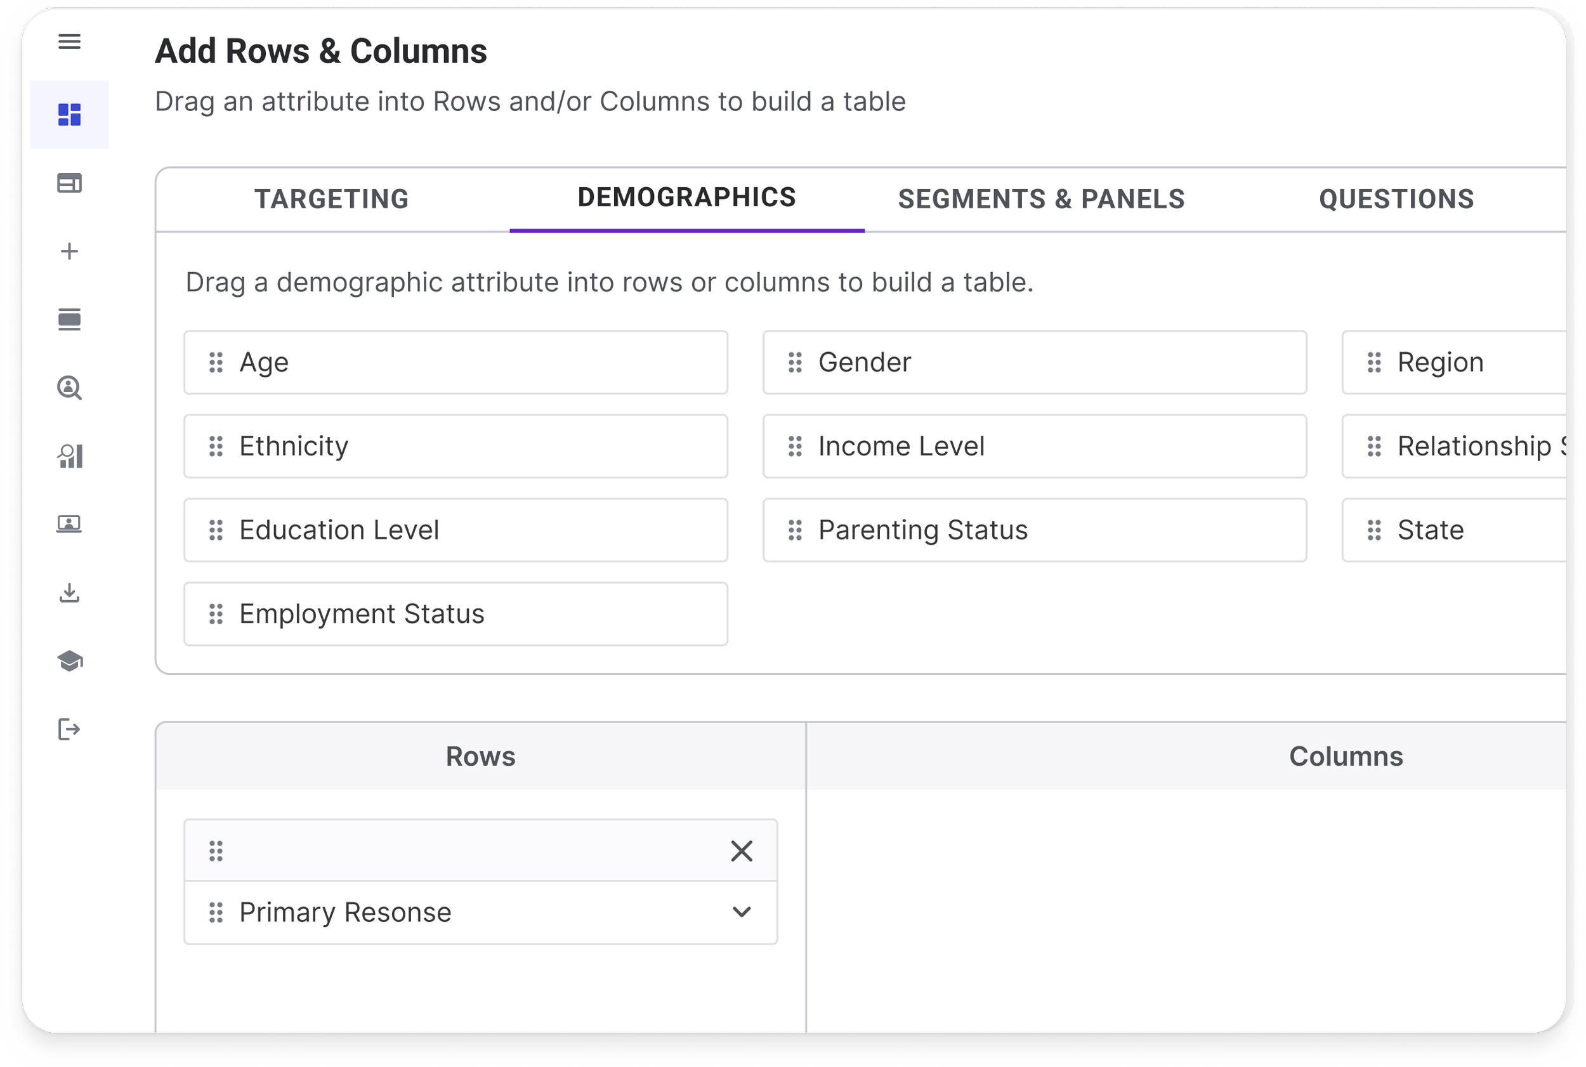Switch to the Targeting tab
This screenshot has height=1067, width=1586.
click(x=332, y=199)
